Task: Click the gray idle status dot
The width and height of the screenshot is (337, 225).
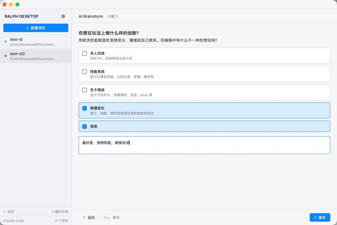Action: (4, 212)
